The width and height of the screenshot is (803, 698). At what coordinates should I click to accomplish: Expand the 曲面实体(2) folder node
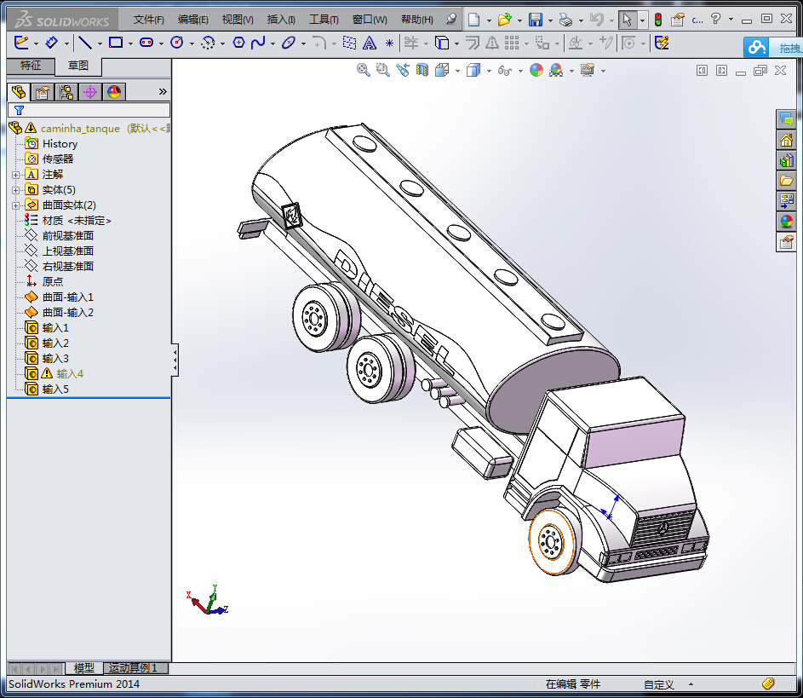pyautogui.click(x=15, y=205)
